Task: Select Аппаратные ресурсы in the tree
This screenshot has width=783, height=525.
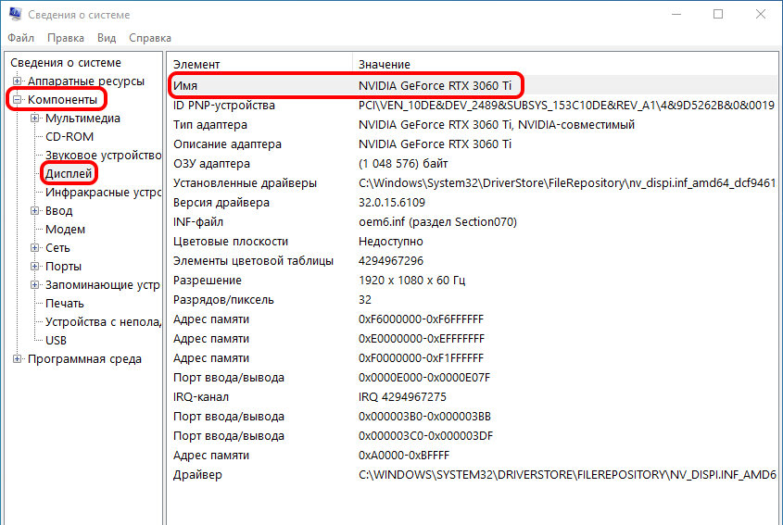Action: coord(86,81)
